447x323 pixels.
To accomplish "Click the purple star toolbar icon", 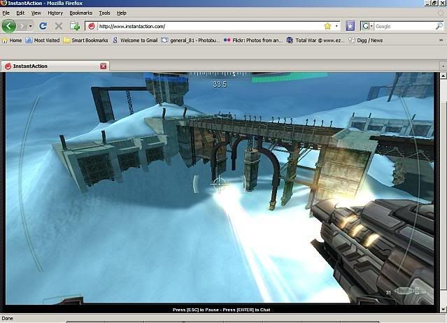I will (350, 26).
